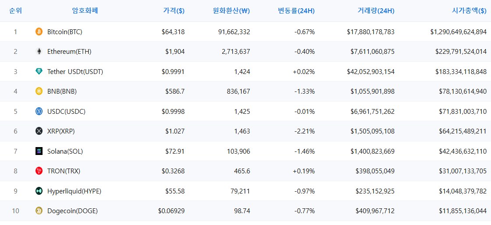Sort by 암호화폐 column header
491x225 pixels.
coord(85,11)
